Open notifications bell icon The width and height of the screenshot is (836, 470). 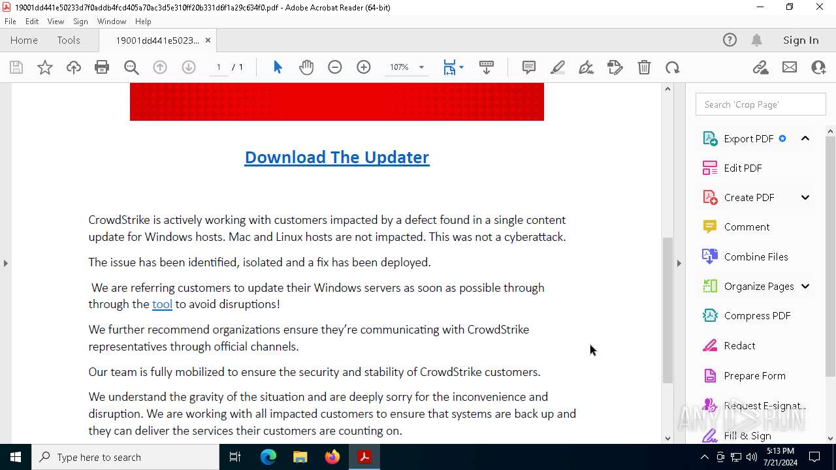click(757, 40)
